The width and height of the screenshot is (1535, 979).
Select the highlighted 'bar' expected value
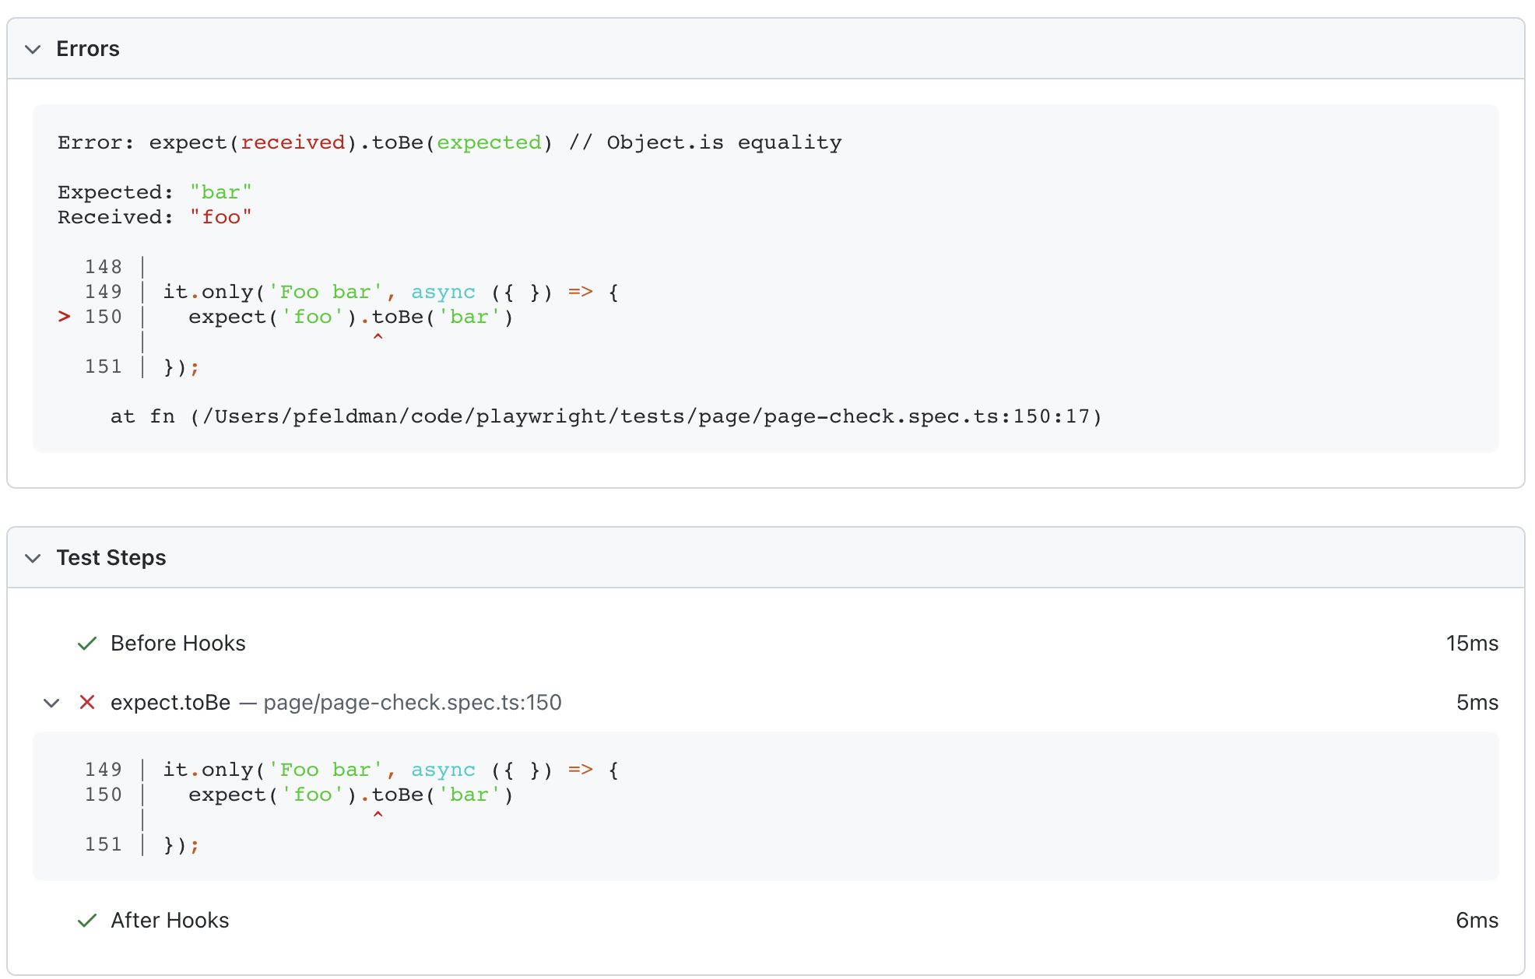click(x=220, y=191)
